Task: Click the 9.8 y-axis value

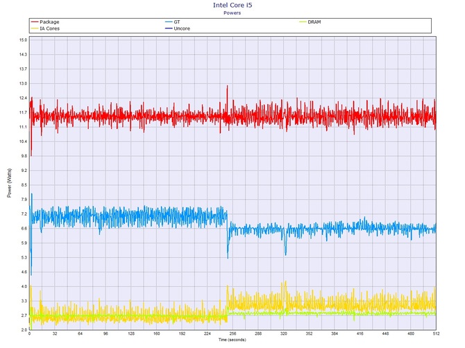Action: pos(24,156)
